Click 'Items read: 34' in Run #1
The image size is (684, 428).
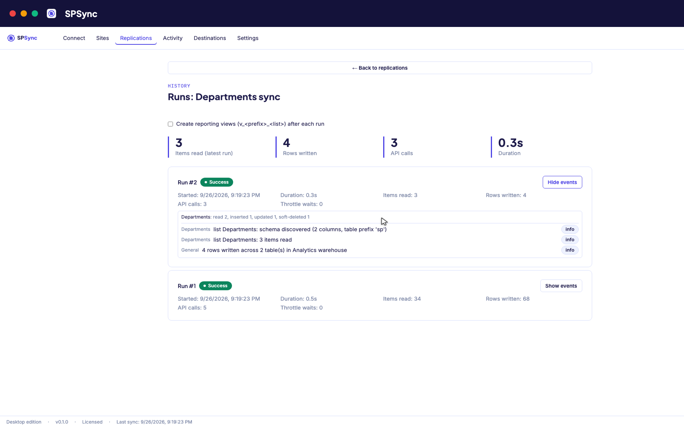pos(402,299)
